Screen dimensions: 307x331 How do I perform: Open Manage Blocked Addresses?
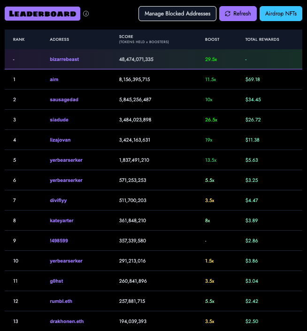(177, 14)
